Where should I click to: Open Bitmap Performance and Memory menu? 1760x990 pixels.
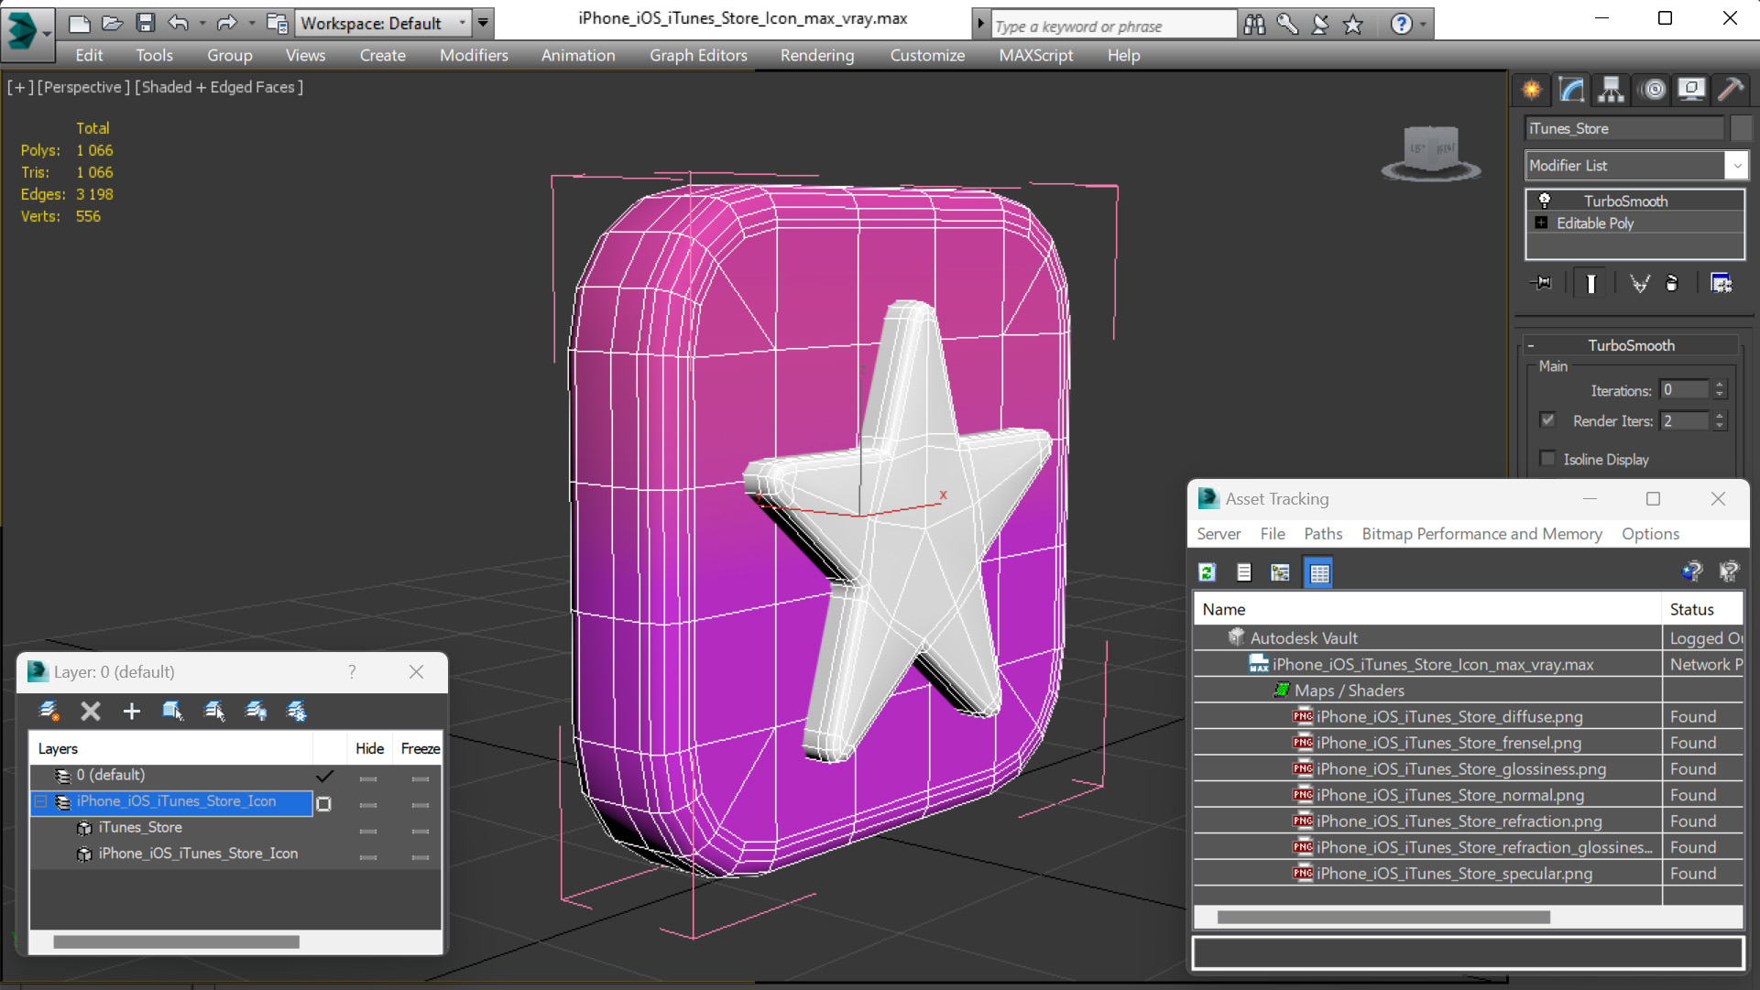point(1481,533)
